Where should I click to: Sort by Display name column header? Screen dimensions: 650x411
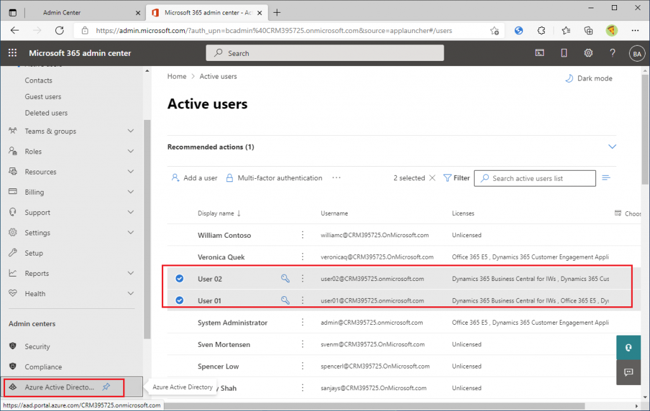(x=219, y=213)
